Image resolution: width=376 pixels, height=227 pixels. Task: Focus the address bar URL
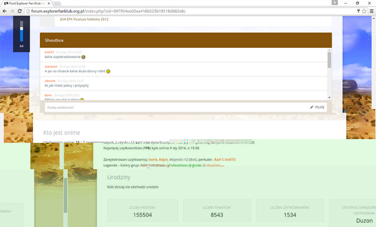click(109, 11)
